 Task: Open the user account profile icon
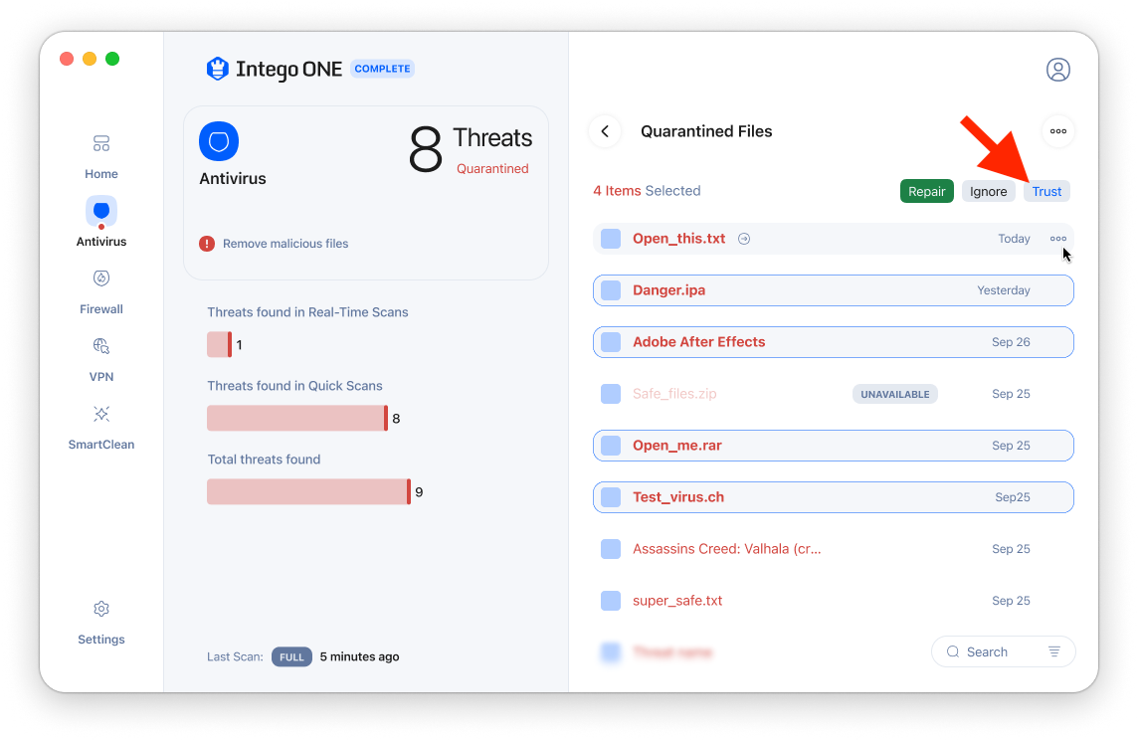pyautogui.click(x=1058, y=70)
